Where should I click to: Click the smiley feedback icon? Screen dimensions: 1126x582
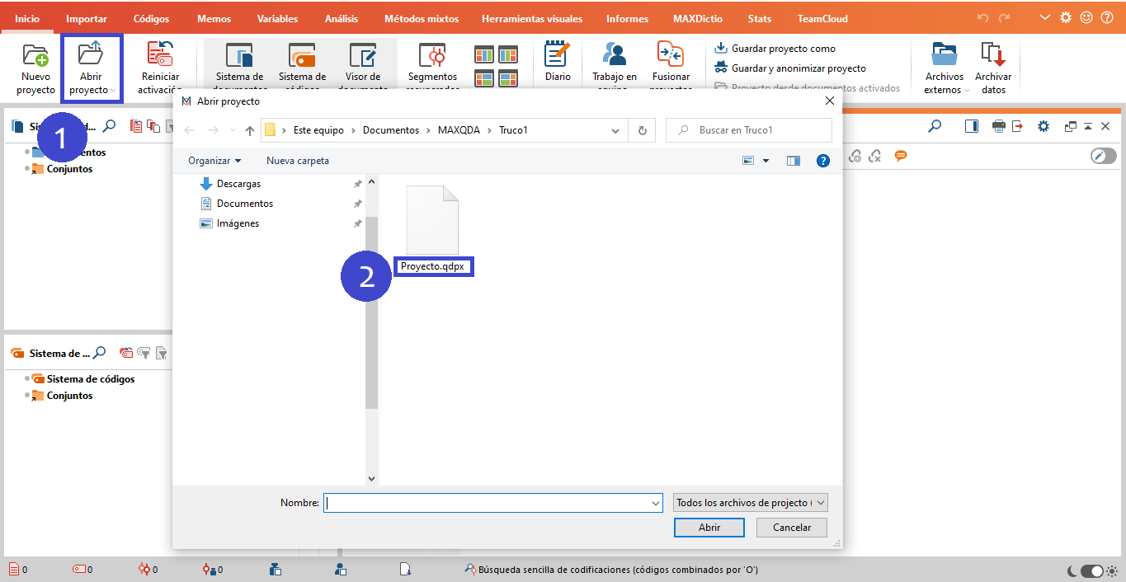pos(1086,17)
